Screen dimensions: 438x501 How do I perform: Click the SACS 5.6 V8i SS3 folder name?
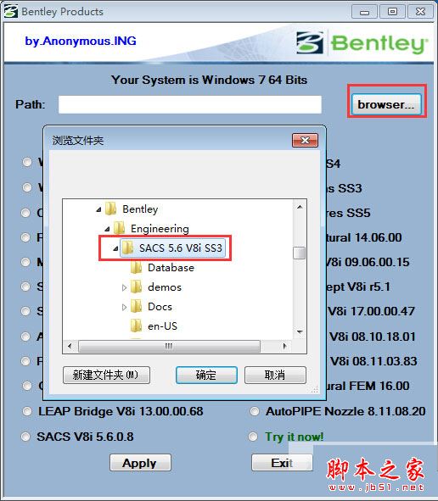pos(181,248)
